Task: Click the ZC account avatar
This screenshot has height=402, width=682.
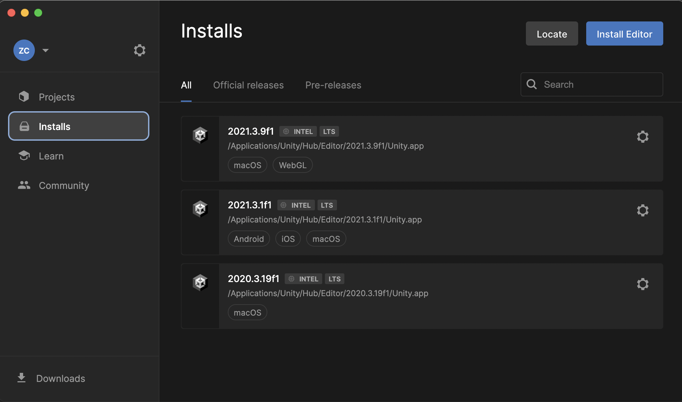Action: 24,50
